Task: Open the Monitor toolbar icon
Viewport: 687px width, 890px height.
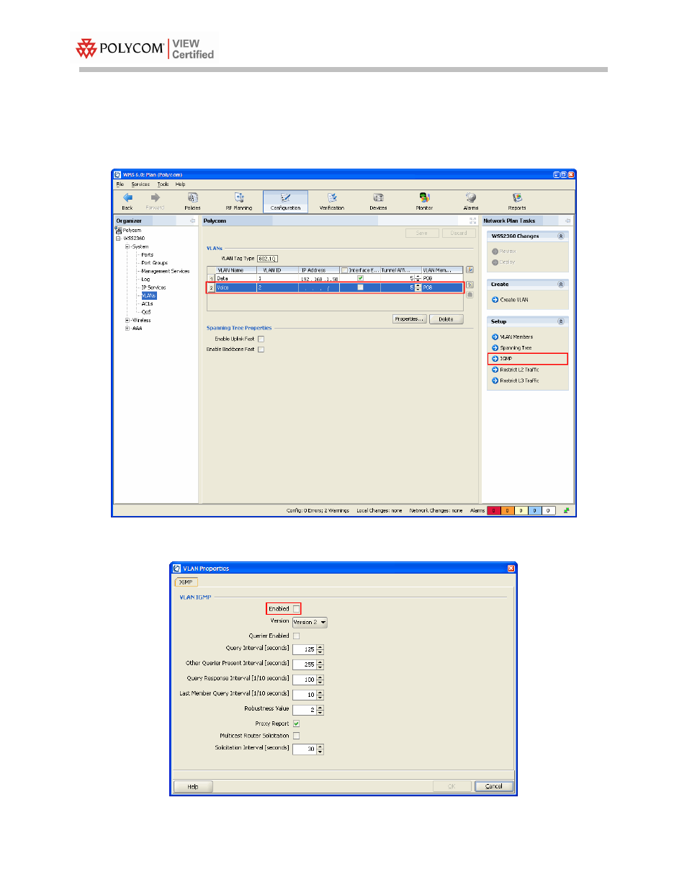Action: click(x=424, y=197)
